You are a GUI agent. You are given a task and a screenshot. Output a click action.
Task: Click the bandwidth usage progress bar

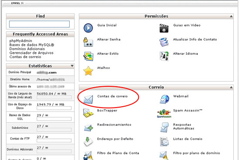[x=54, y=98]
